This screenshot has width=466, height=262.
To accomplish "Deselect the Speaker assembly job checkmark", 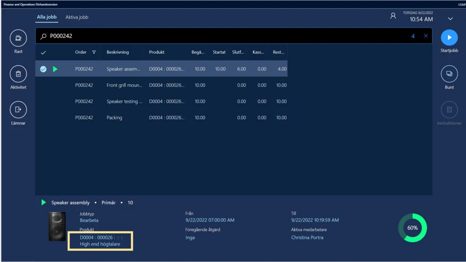I will pos(43,69).
